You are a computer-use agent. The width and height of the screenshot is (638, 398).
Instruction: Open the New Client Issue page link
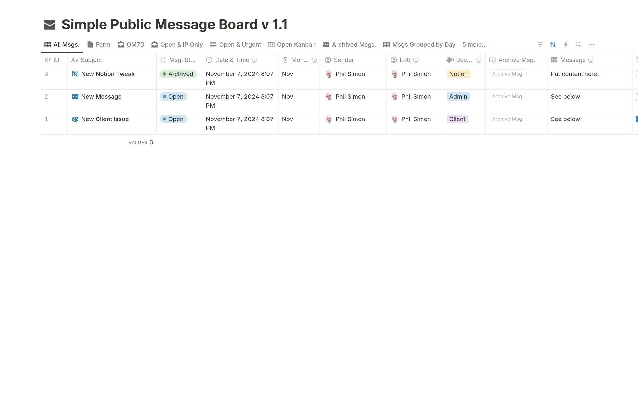coord(105,119)
